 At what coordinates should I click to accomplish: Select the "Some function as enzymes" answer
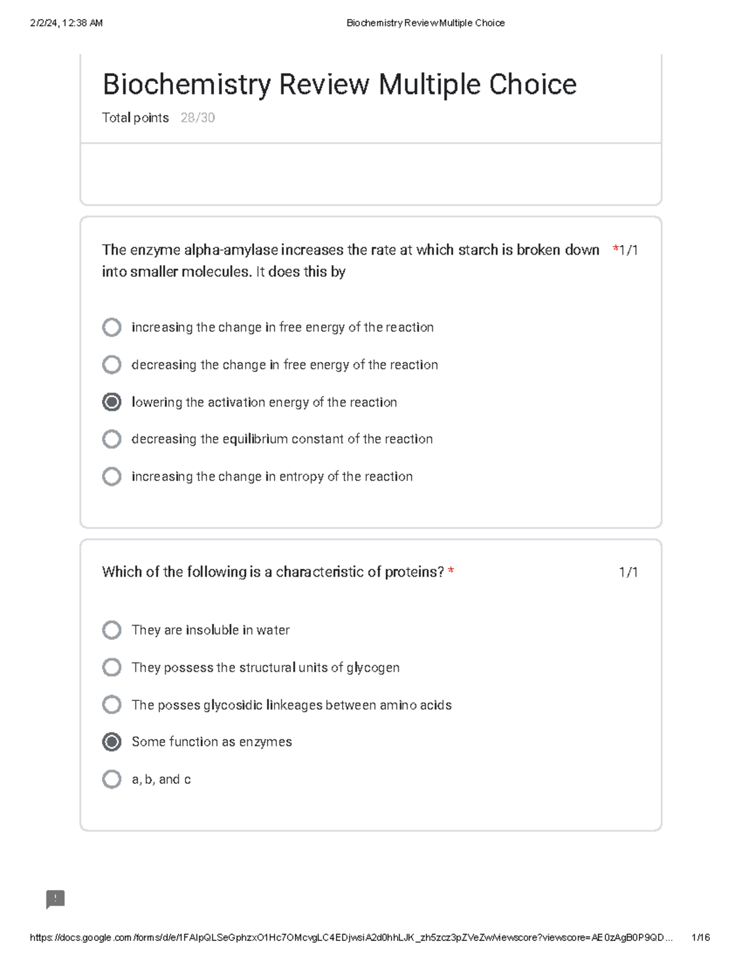click(x=111, y=741)
